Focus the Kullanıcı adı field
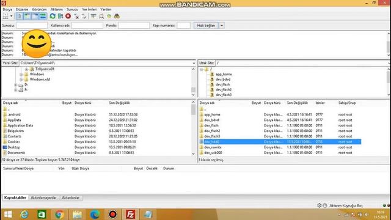The image size is (391, 220). click(87, 26)
